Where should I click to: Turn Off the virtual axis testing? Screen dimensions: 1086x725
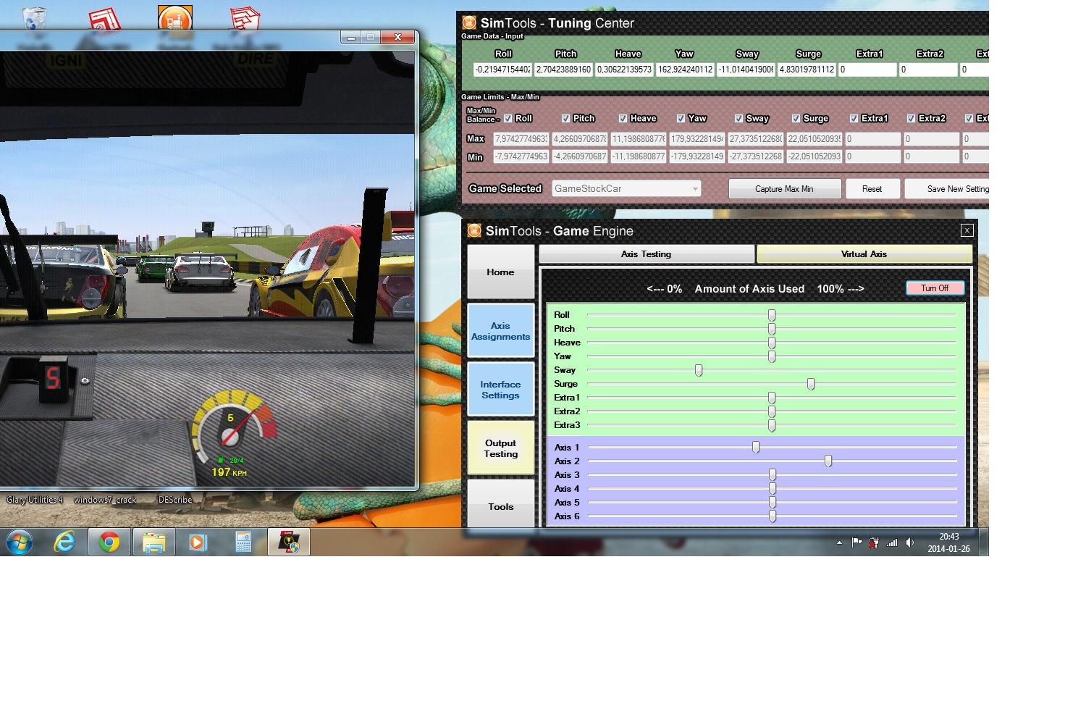[x=935, y=288]
